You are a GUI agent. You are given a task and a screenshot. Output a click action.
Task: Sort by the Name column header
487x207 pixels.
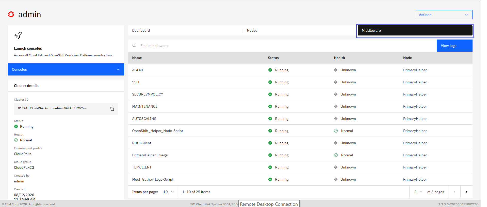pyautogui.click(x=137, y=58)
